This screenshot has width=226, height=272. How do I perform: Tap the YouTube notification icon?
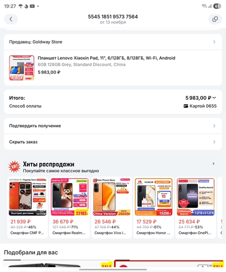32,6
